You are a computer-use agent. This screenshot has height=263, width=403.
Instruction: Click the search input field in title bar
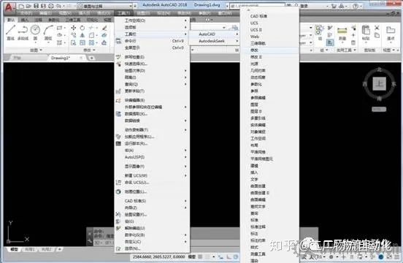tap(258, 5)
